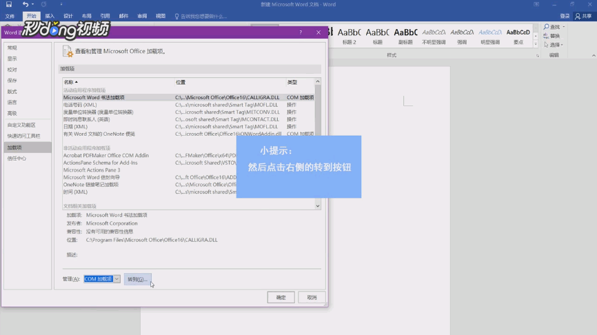Switch to the 审阅 ribbon tab
The image size is (597, 335).
pyautogui.click(x=142, y=16)
